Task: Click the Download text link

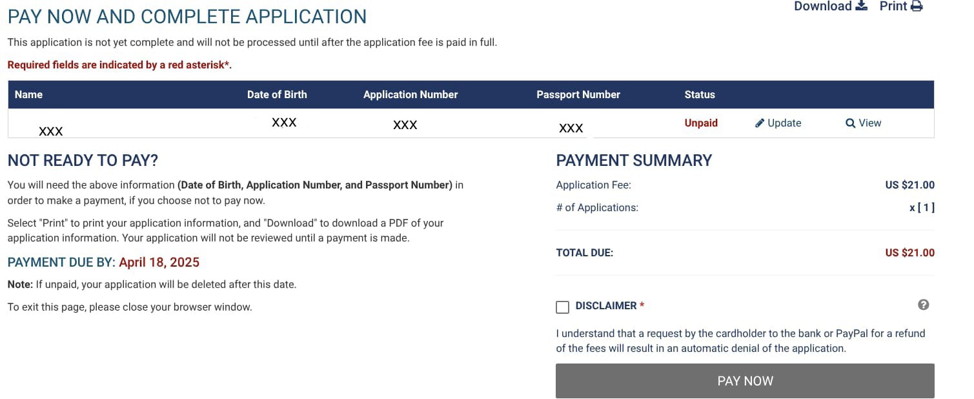Action: [x=823, y=6]
